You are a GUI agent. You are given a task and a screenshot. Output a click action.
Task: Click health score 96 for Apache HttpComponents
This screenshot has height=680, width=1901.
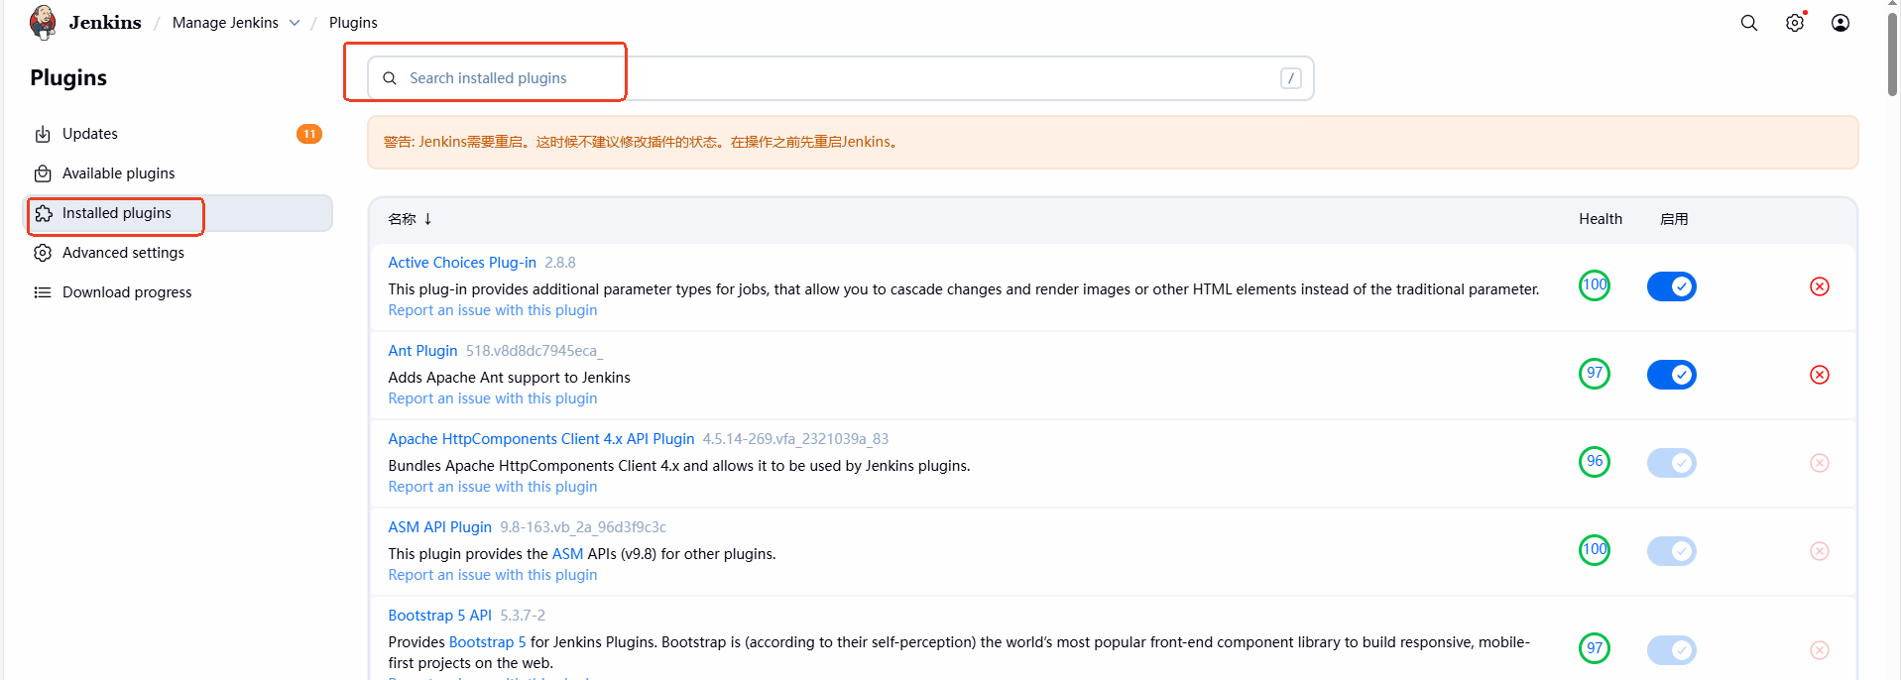(x=1595, y=462)
